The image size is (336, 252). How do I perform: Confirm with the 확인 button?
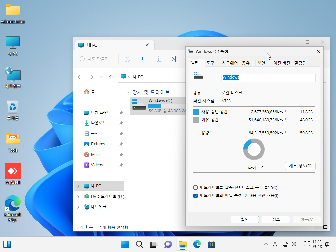pos(244,220)
